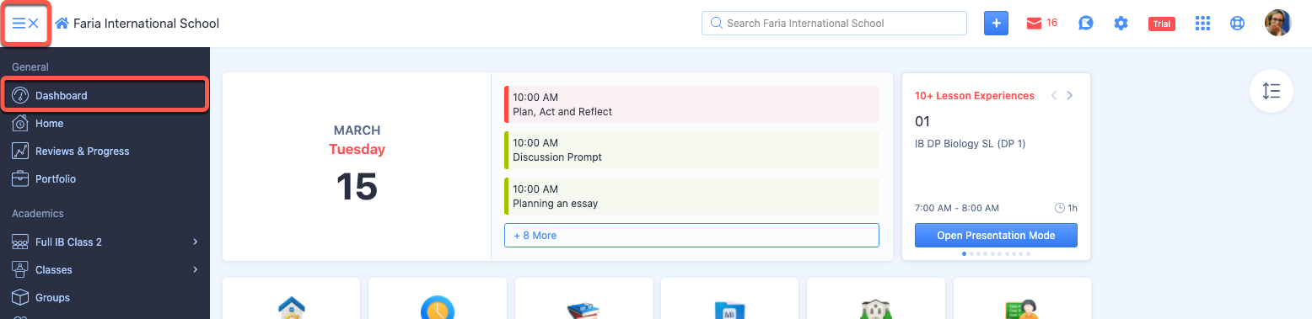Screen dimensions: 1312x319
Task: Open the help lifebuoy icon
Action: [x=1237, y=24]
